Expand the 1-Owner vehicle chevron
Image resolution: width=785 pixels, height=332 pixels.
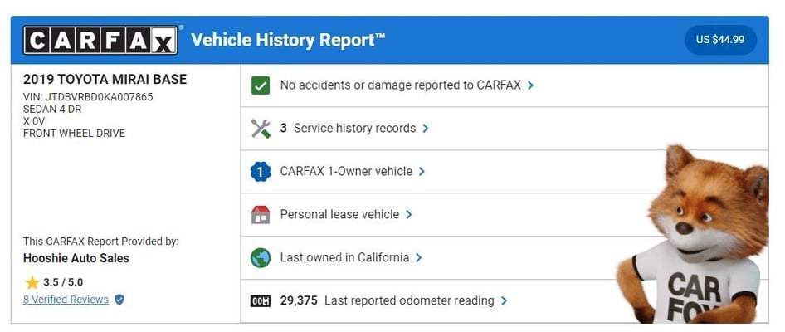coord(422,172)
